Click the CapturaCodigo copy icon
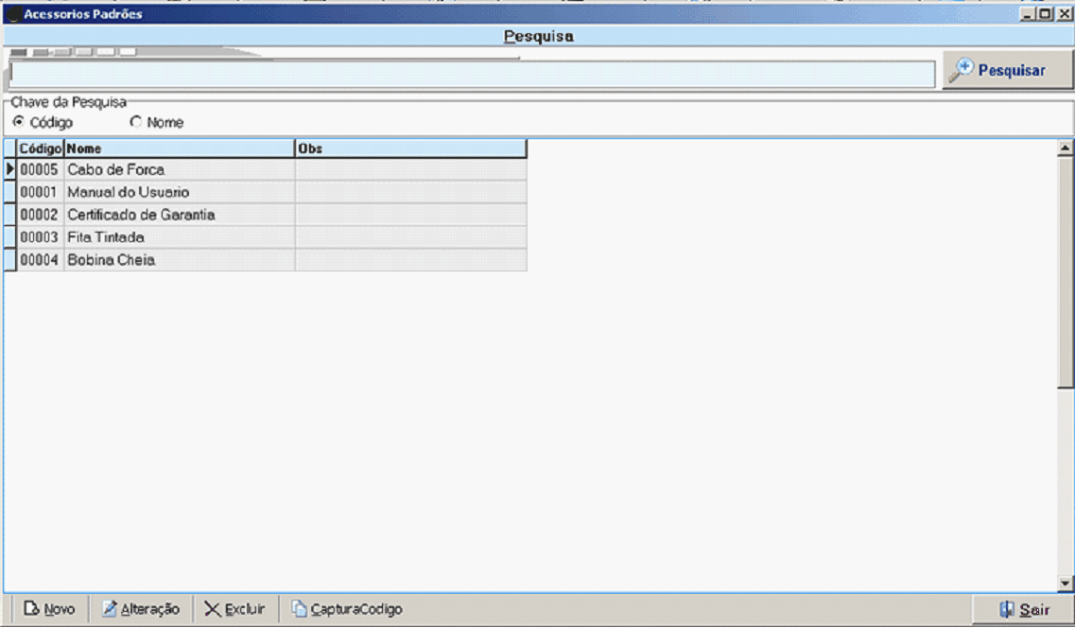Viewport: 1076px width, 628px height. (x=299, y=609)
